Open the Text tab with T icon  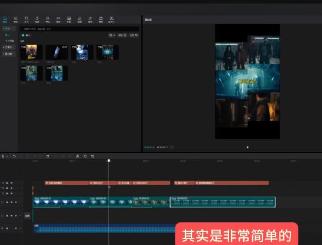click(26, 20)
